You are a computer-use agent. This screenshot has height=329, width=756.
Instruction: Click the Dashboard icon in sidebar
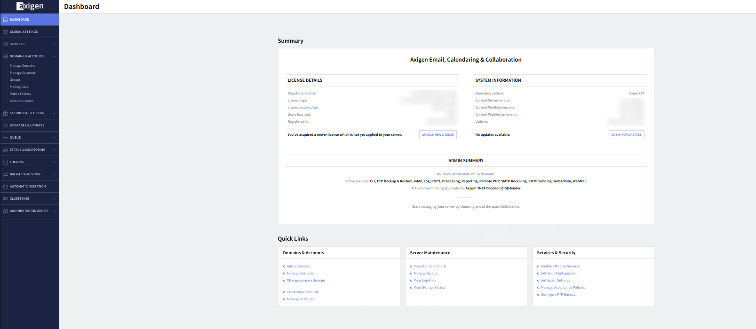click(6, 20)
